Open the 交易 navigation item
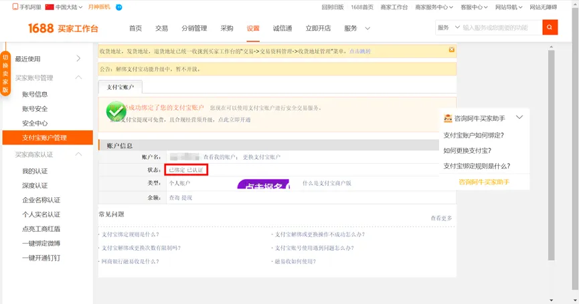The image size is (579, 304). [x=161, y=28]
